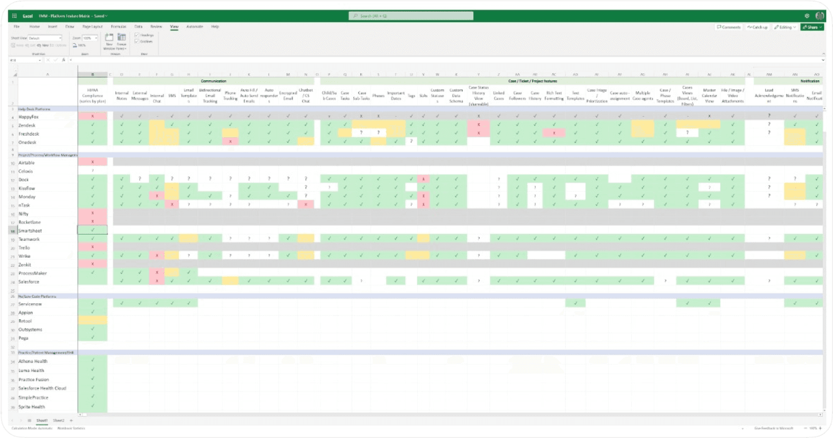Image resolution: width=833 pixels, height=438 pixels.
Task: Select the Freshdesk row label
Action: pos(29,134)
